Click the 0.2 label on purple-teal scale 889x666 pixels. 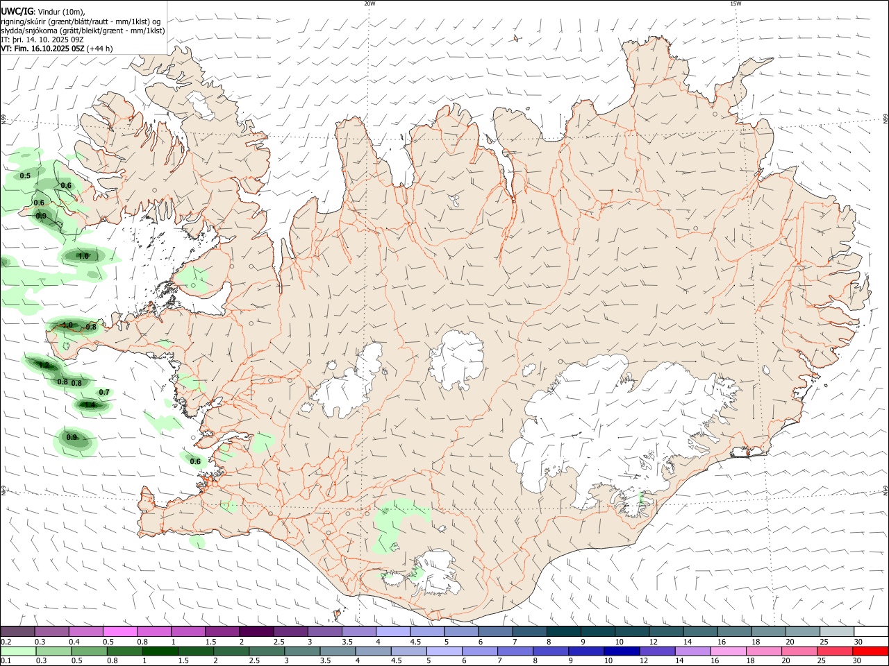coord(6,642)
